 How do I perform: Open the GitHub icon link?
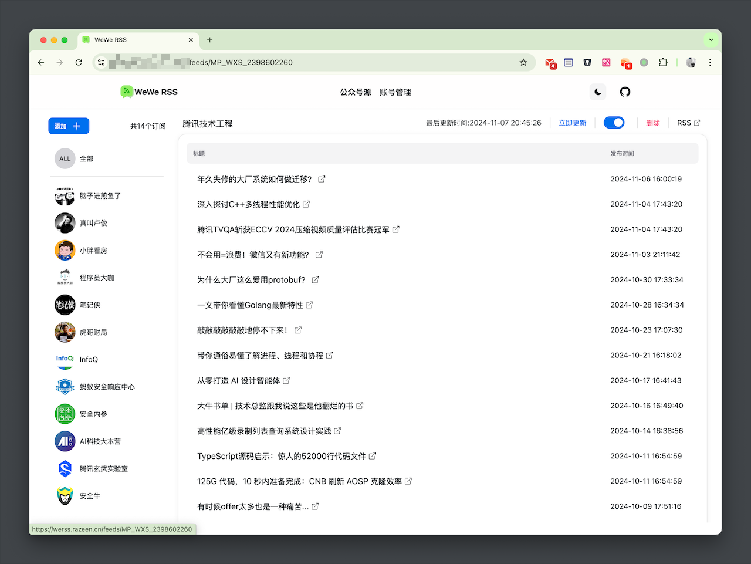coord(625,92)
